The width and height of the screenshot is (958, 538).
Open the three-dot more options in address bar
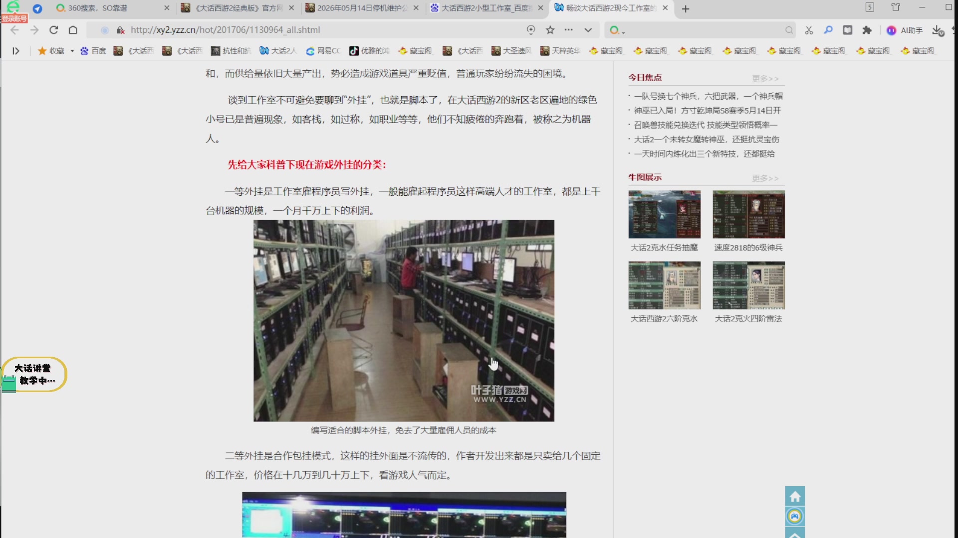(569, 30)
